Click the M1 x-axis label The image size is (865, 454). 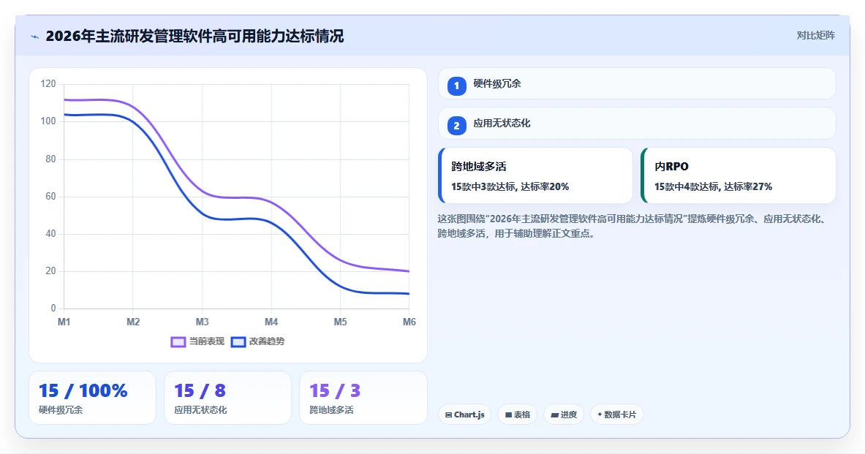coord(64,322)
